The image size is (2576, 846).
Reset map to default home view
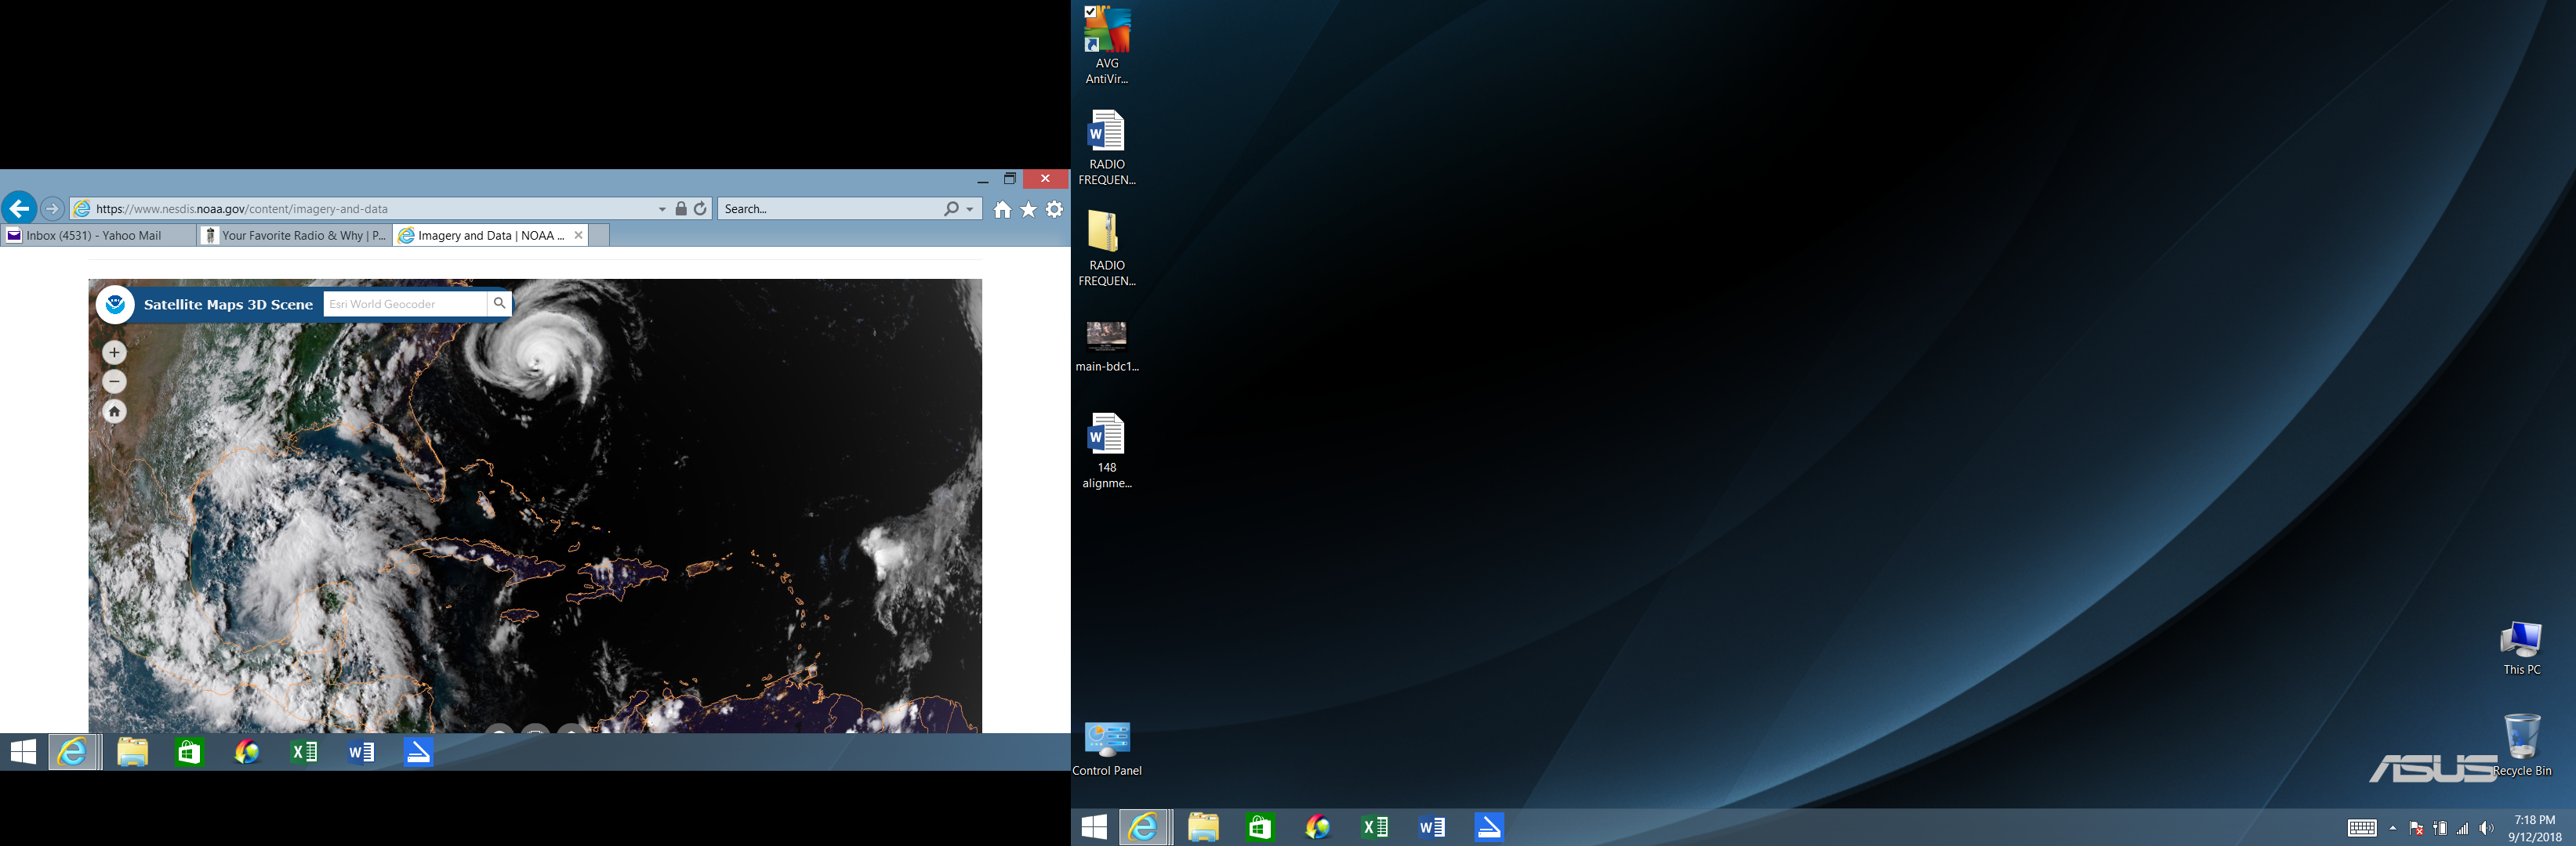[x=114, y=411]
